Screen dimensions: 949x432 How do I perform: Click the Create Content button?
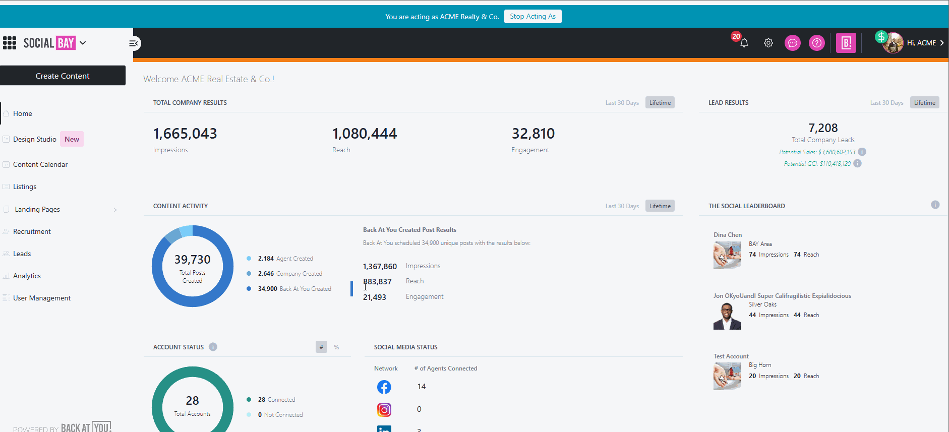pos(63,76)
